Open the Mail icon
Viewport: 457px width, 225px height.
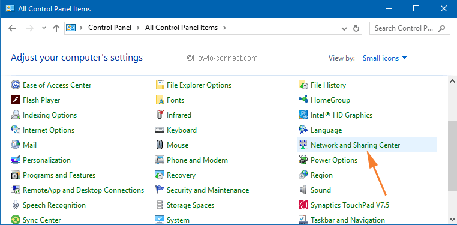pyautogui.click(x=15, y=145)
